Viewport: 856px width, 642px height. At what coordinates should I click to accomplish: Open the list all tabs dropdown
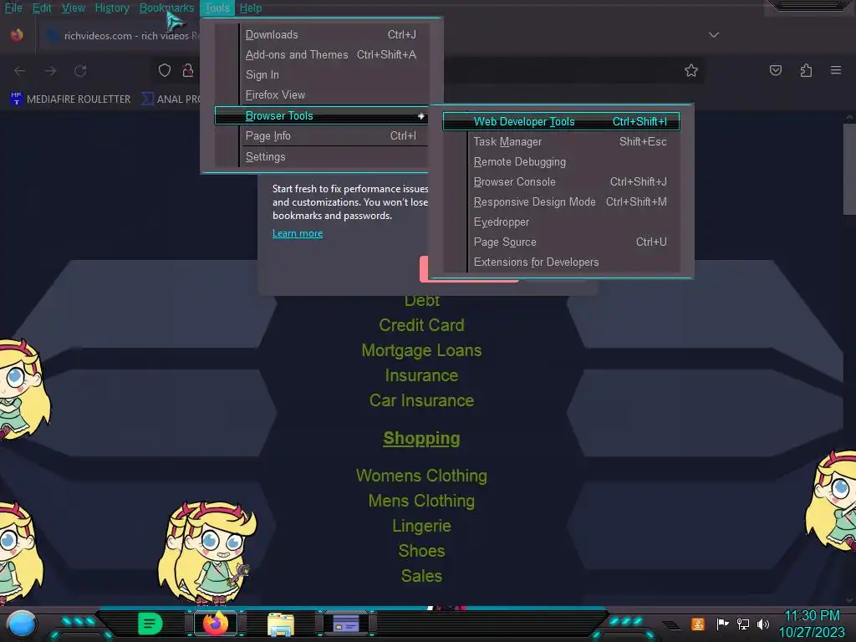coord(714,35)
